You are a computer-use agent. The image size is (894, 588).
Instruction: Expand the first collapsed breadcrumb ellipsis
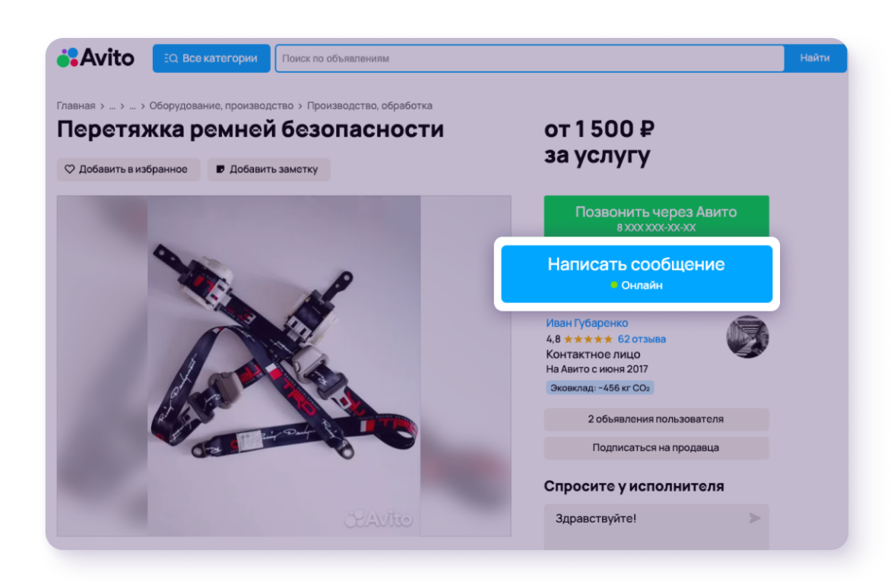coord(113,106)
